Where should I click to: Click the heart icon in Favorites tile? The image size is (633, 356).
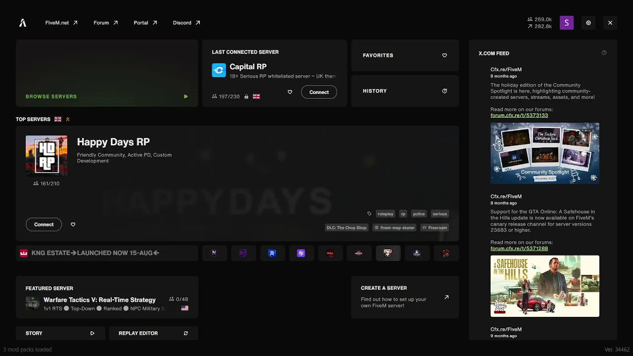tap(445, 55)
